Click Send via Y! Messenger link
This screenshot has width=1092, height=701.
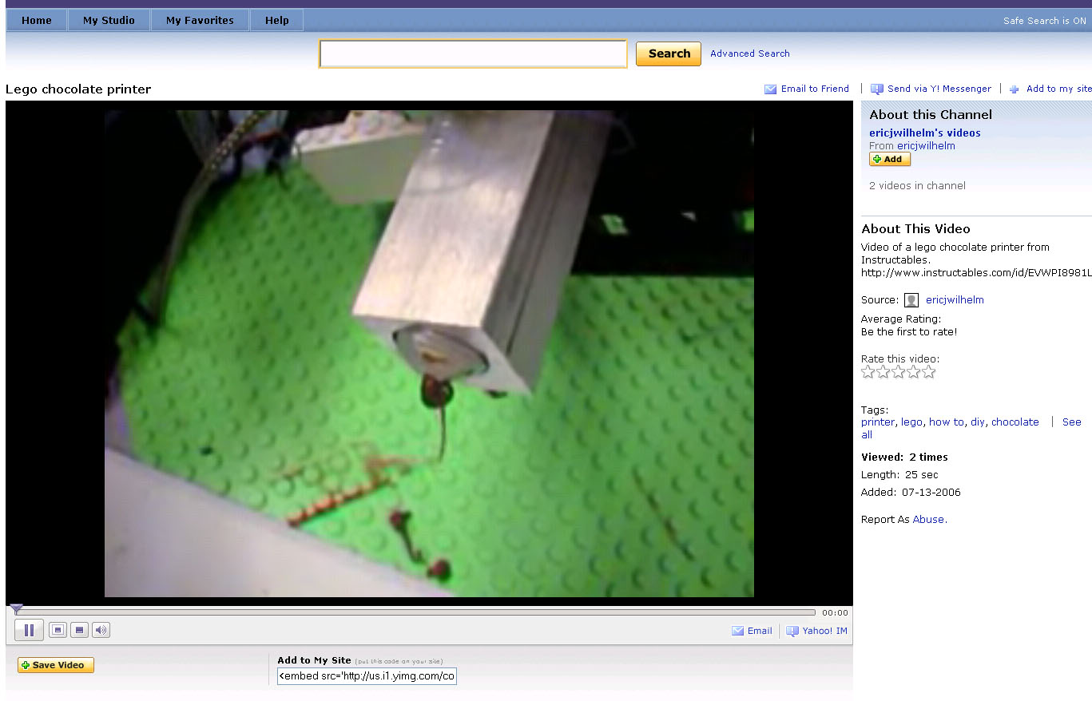click(x=939, y=89)
